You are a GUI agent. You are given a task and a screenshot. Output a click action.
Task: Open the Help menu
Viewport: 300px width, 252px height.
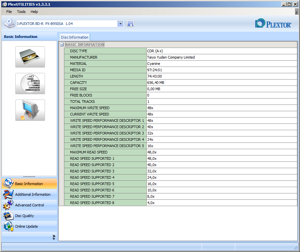pyautogui.click(x=34, y=12)
